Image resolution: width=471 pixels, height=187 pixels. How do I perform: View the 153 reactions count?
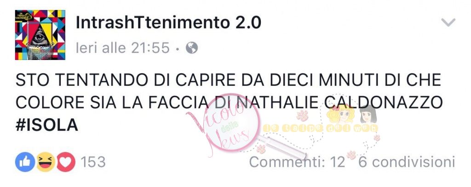[93, 162]
